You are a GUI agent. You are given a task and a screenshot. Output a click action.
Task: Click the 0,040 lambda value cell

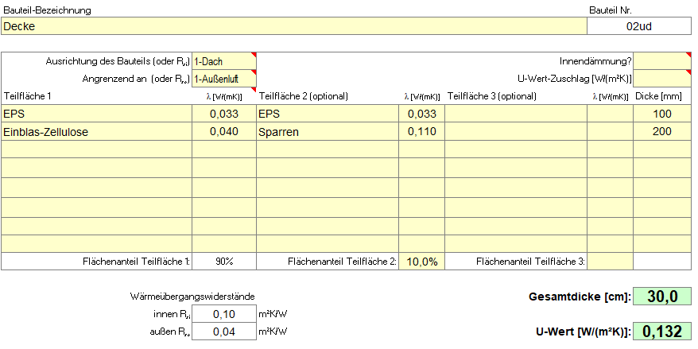click(x=225, y=131)
